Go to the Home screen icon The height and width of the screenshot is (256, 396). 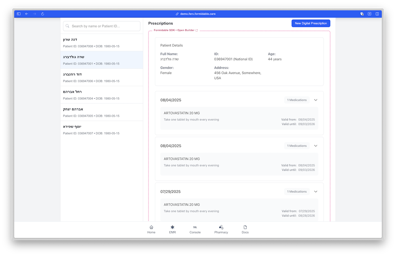pos(151,229)
